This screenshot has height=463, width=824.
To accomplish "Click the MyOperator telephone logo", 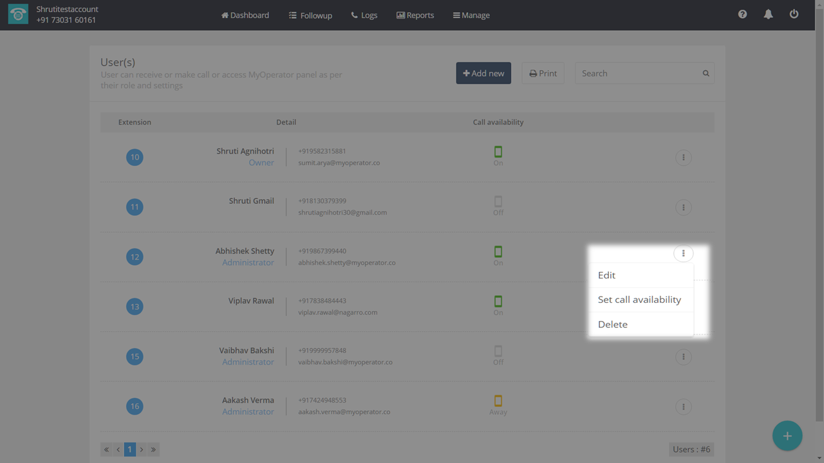I will point(18,15).
